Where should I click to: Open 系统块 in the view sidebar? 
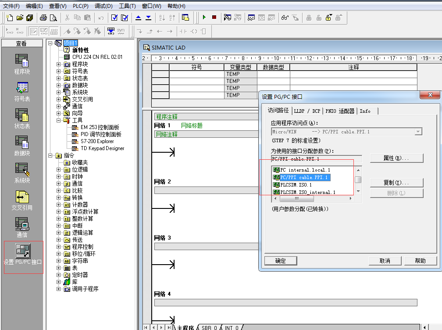(x=22, y=173)
